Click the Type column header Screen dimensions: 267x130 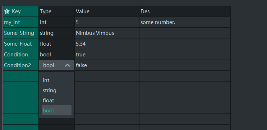56,11
